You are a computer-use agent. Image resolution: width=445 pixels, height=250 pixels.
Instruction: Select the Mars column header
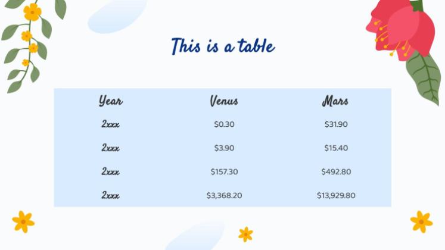pos(335,101)
